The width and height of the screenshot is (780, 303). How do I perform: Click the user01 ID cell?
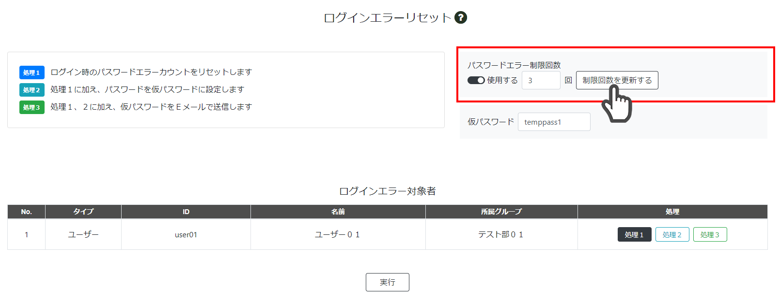[186, 234]
